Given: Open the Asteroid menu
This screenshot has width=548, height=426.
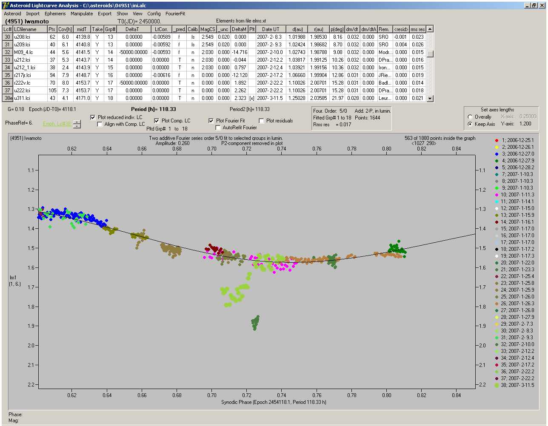Looking at the screenshot, I should 12,14.
